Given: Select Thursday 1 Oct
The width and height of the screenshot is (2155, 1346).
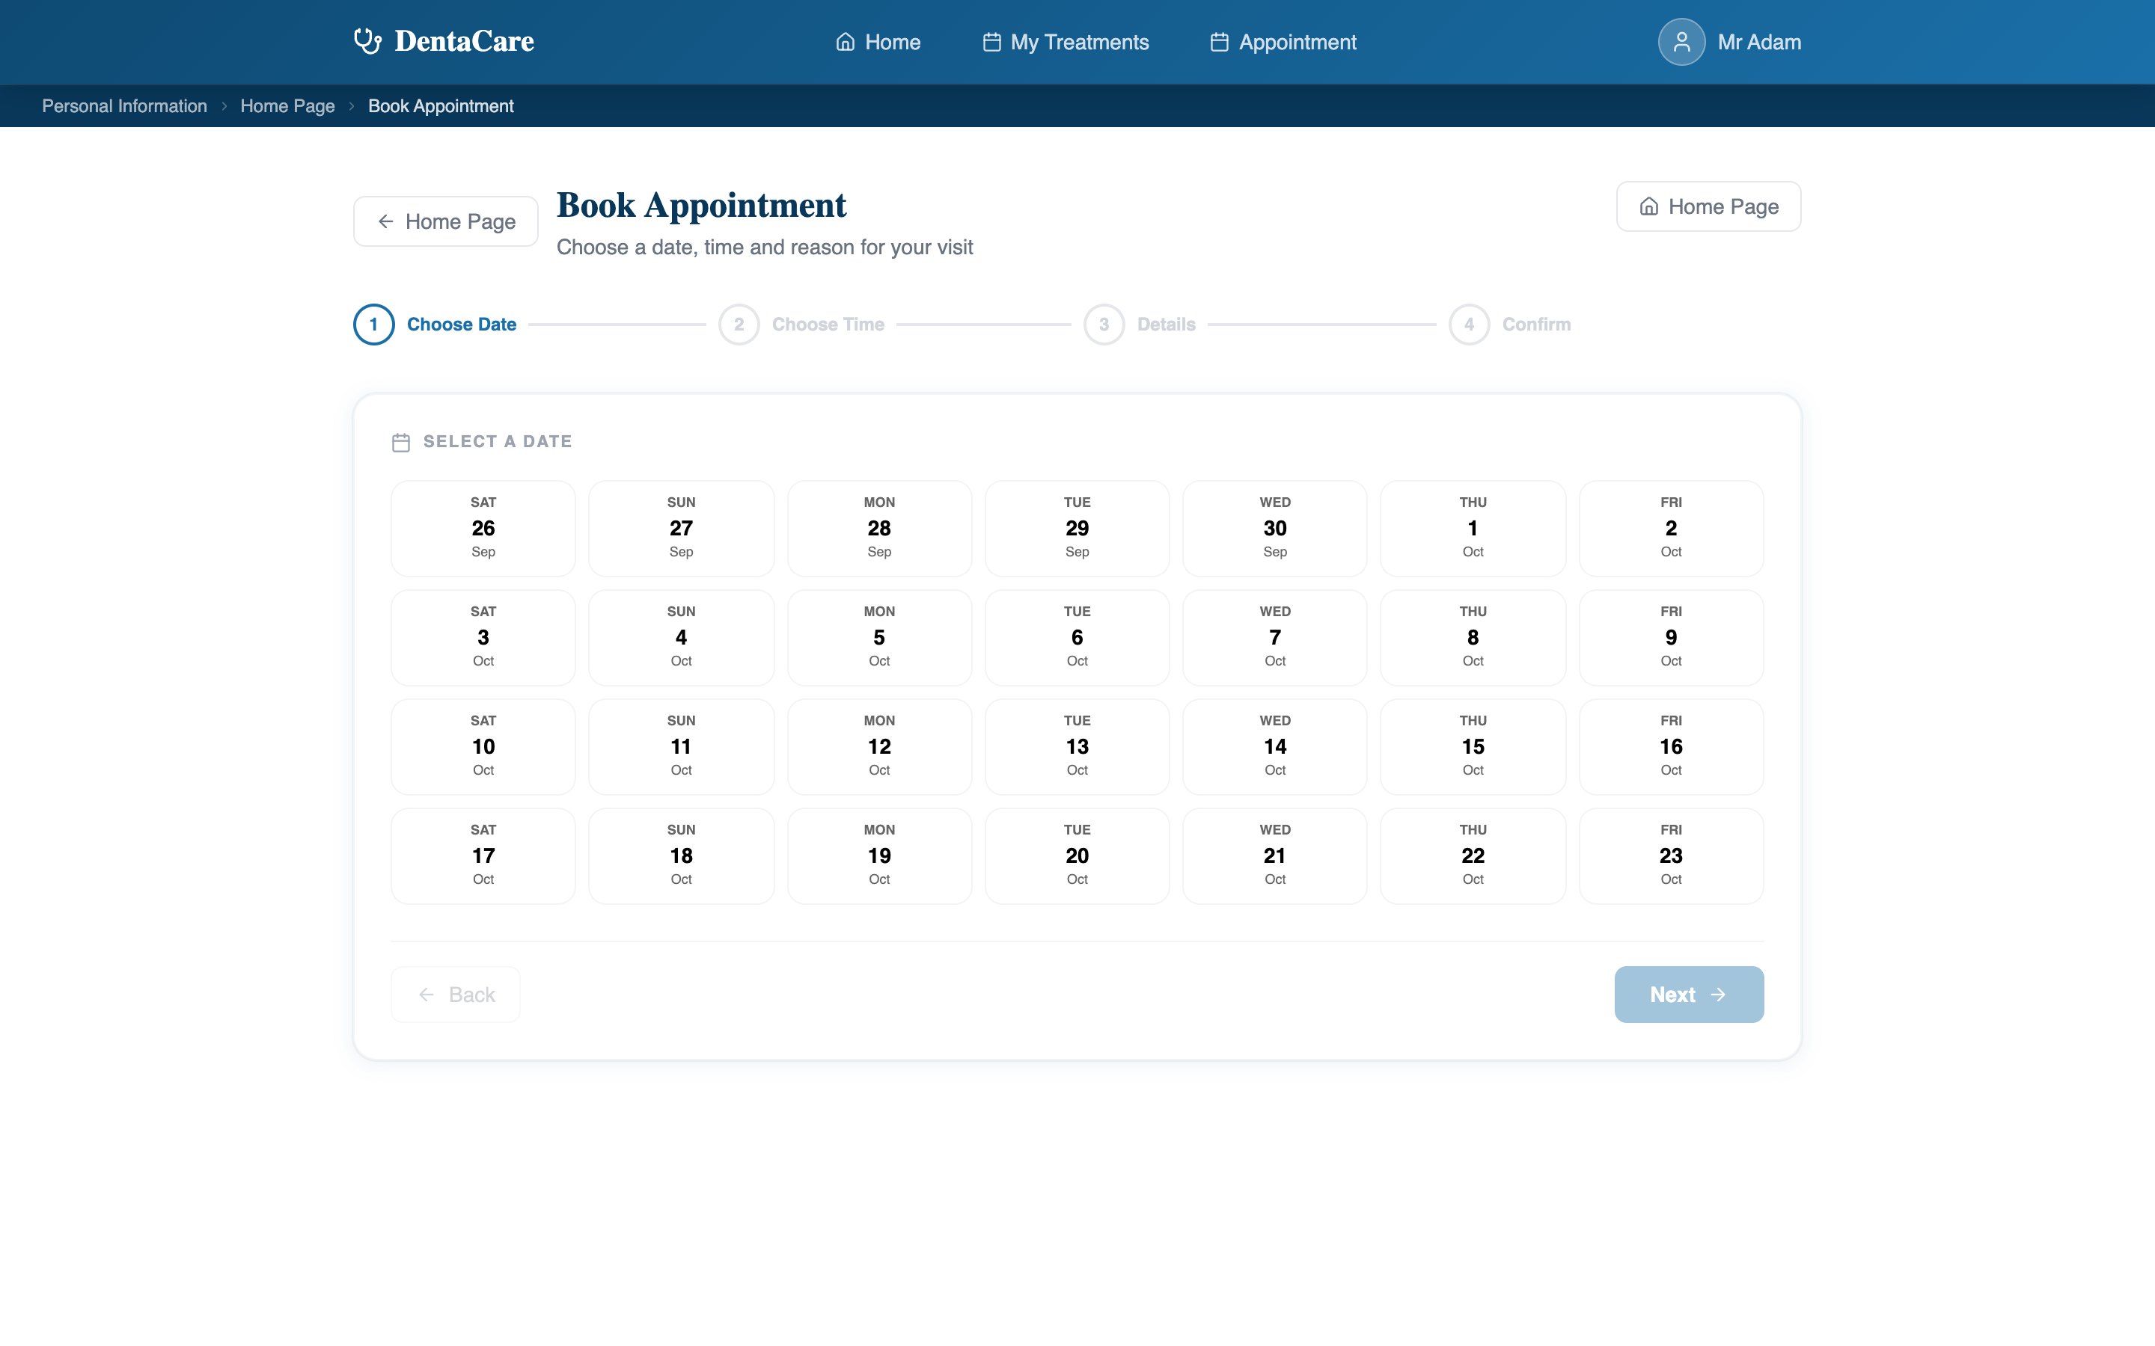Looking at the screenshot, I should pyautogui.click(x=1473, y=528).
